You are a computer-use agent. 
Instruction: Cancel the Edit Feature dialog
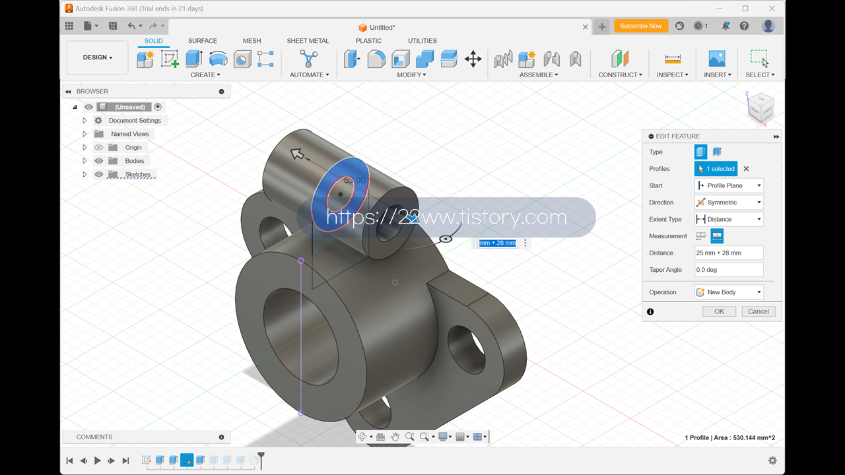[758, 311]
